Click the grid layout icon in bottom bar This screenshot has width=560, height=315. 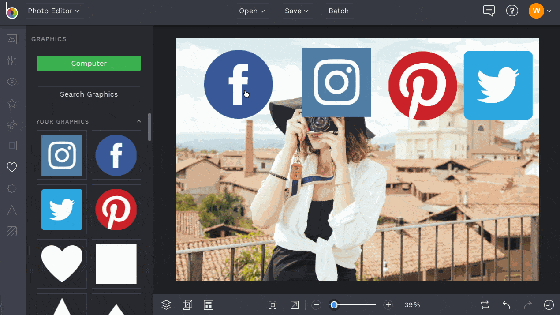pyautogui.click(x=209, y=305)
